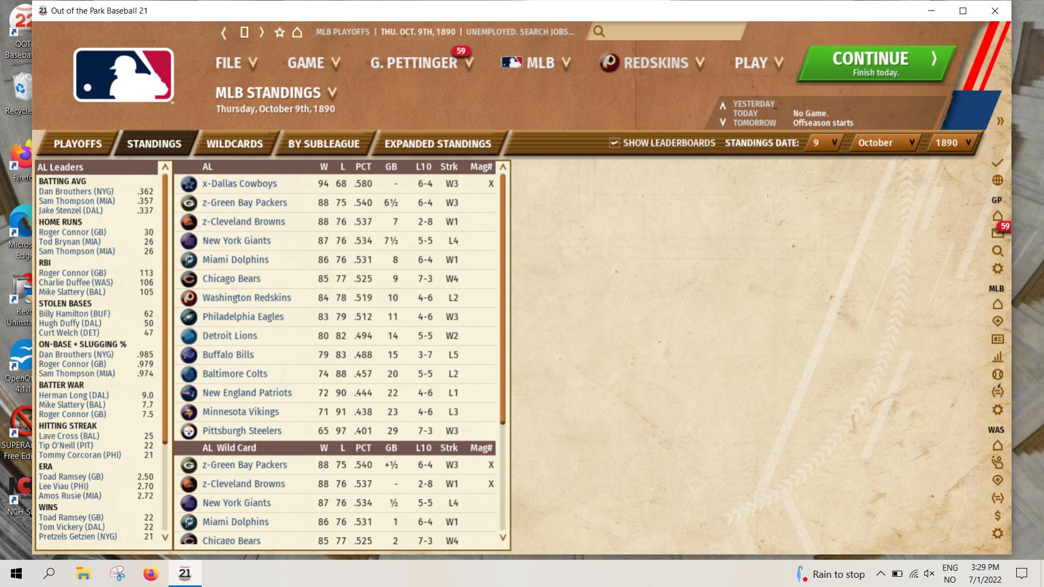Open the New England Patriots team link

pyautogui.click(x=247, y=393)
